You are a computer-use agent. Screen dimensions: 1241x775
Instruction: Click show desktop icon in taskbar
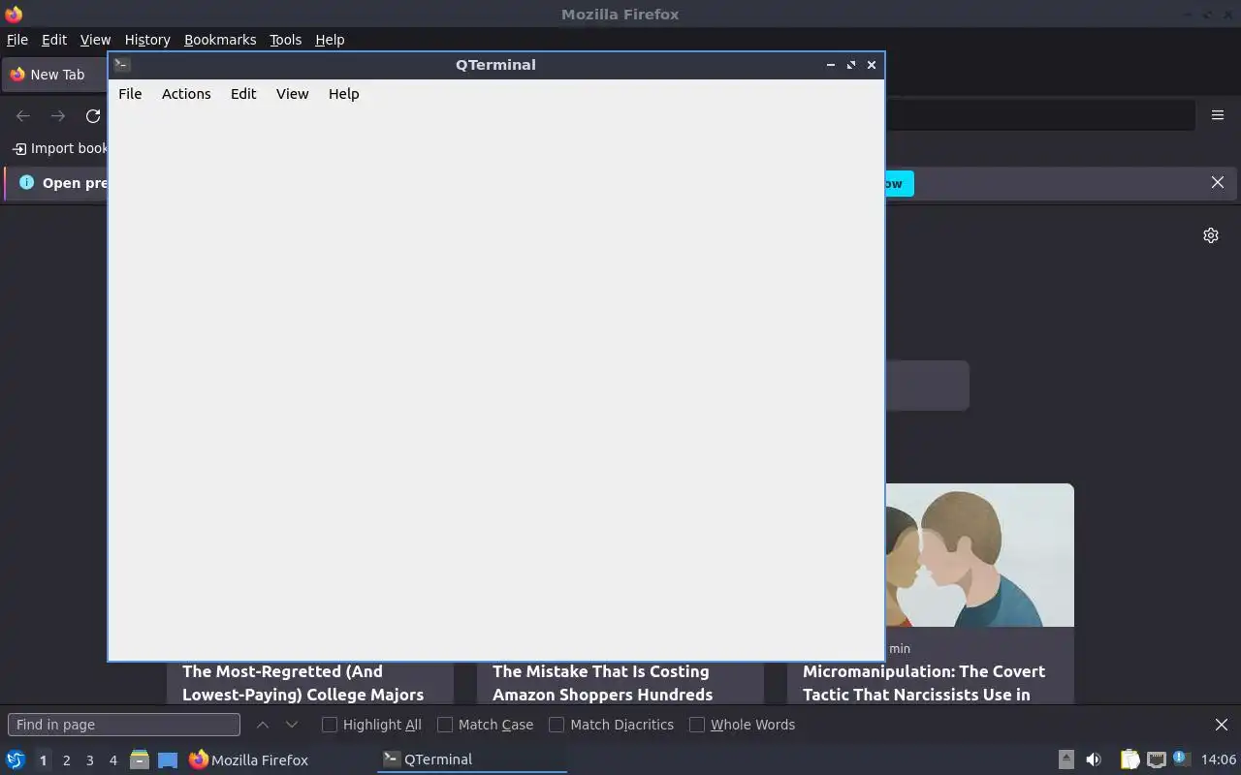(168, 759)
